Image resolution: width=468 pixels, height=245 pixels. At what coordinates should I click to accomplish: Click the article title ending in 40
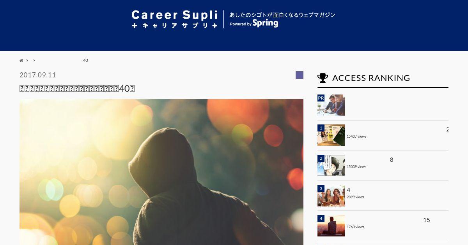pos(77,88)
